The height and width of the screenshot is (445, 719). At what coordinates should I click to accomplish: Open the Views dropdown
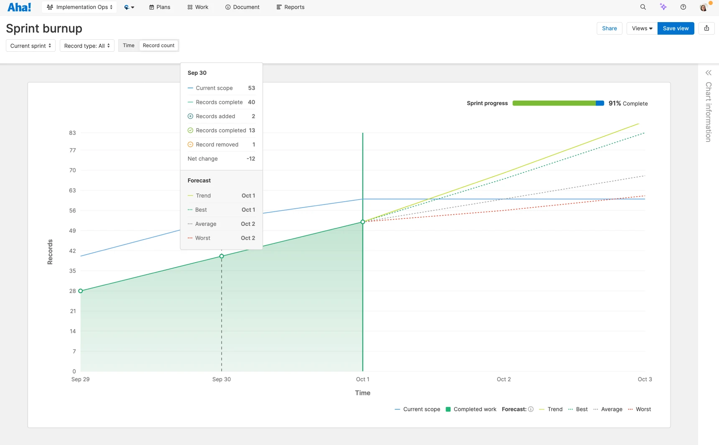[x=641, y=28]
